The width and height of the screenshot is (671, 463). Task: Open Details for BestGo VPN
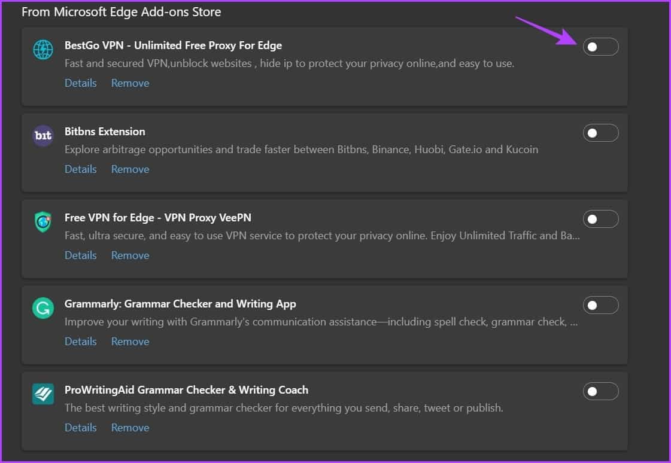click(x=80, y=83)
